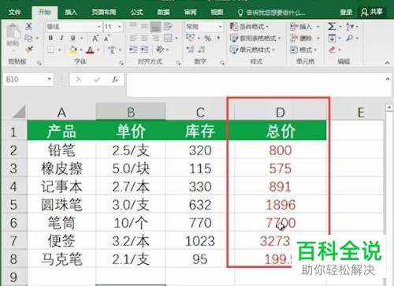Center cell text horizontally
The image size is (394, 286).
(x=144, y=39)
